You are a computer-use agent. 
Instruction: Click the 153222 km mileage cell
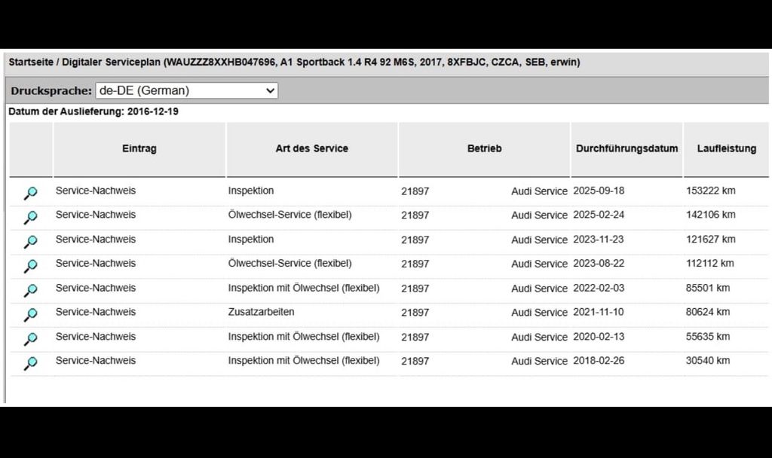(x=710, y=191)
